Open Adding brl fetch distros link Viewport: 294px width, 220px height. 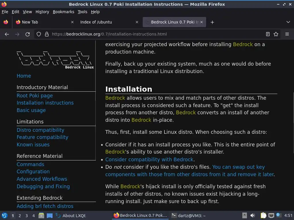[x=45, y=206]
